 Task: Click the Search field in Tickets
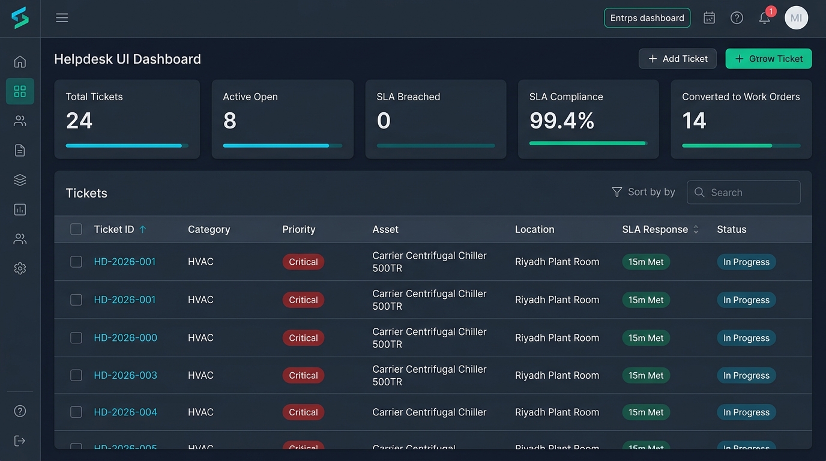tap(744, 192)
